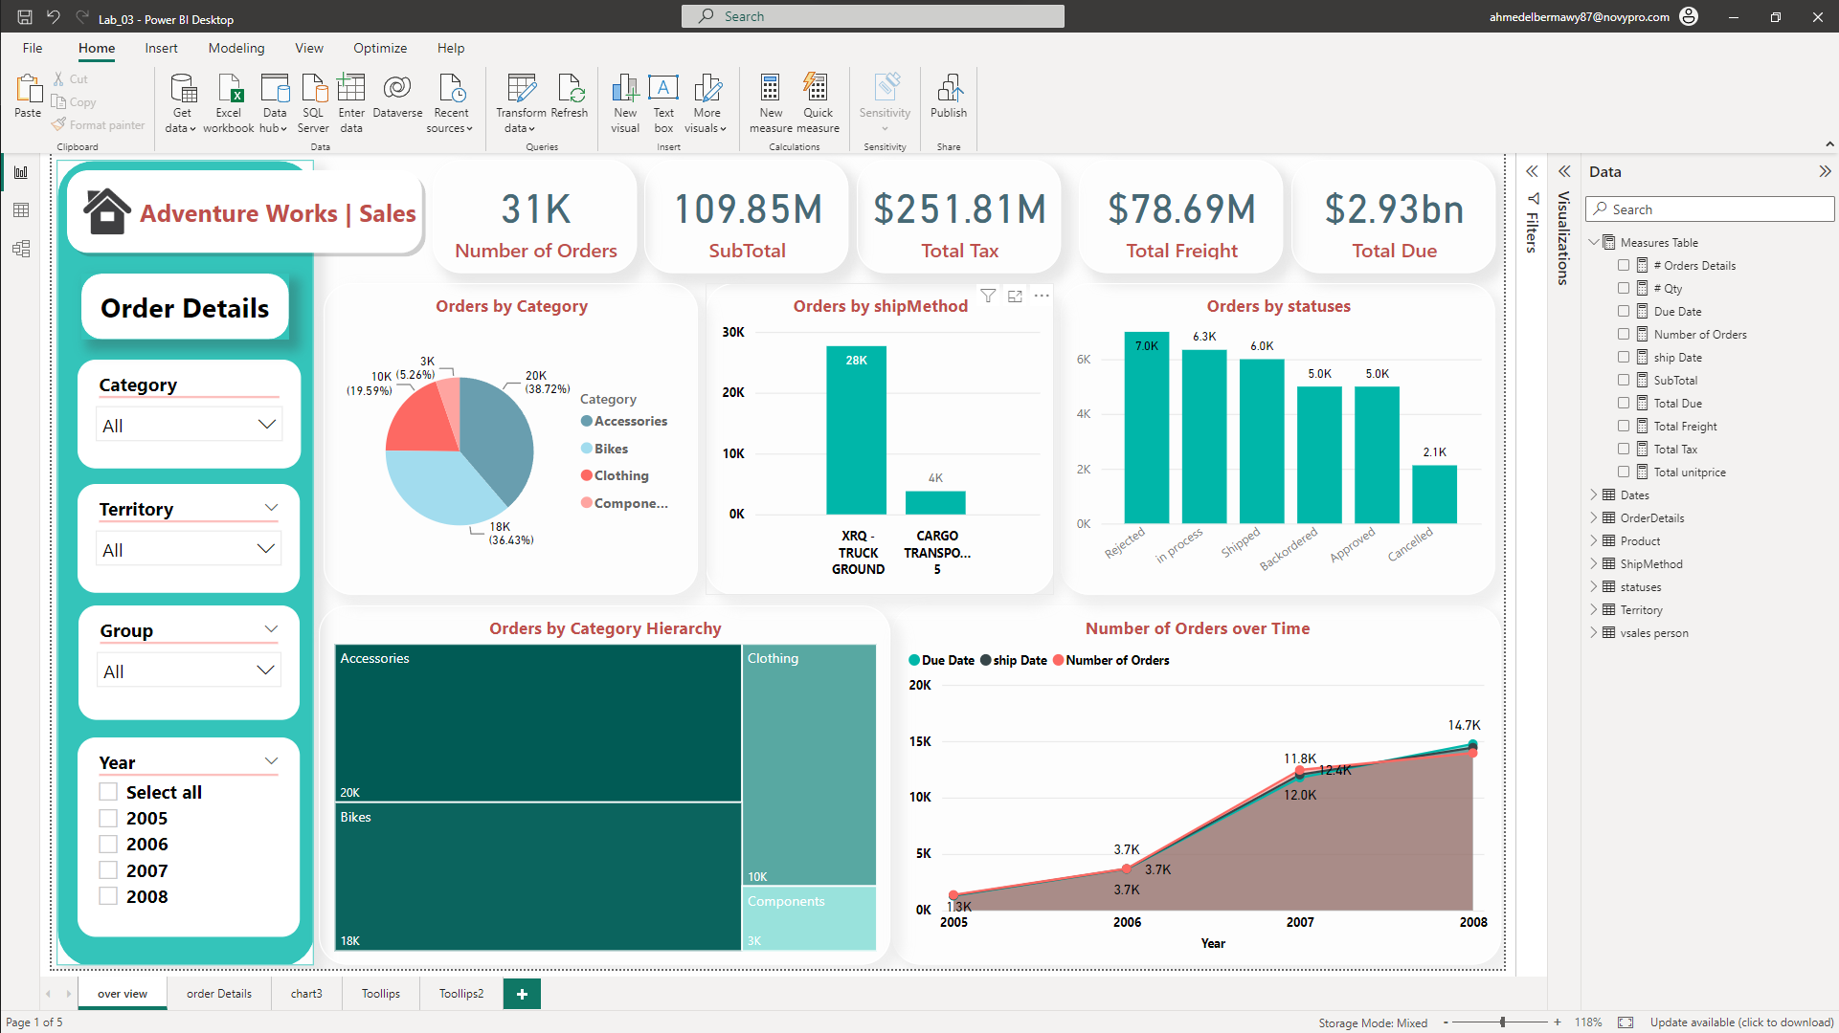The height and width of the screenshot is (1033, 1839).
Task: Switch to the order Details page tab
Action: (x=218, y=994)
